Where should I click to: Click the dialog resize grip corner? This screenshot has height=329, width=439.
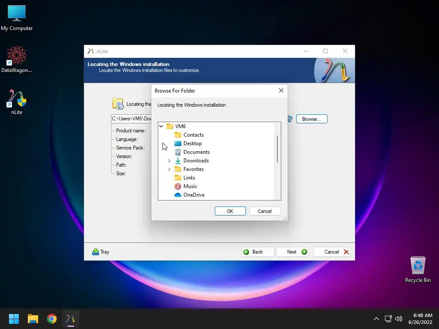click(x=285, y=218)
